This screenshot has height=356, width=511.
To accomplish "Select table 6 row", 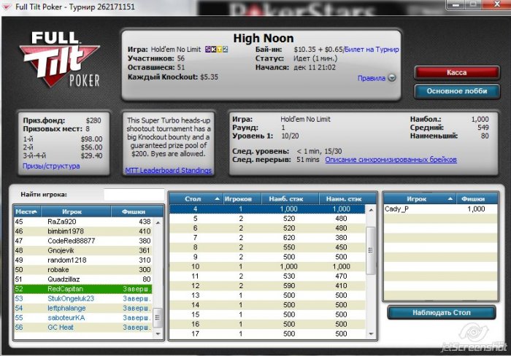I will tap(267, 228).
